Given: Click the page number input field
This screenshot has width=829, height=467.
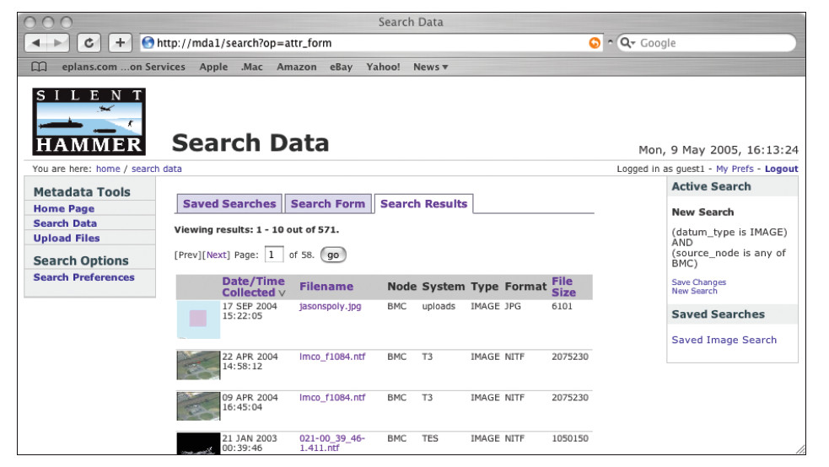Looking at the screenshot, I should point(274,255).
